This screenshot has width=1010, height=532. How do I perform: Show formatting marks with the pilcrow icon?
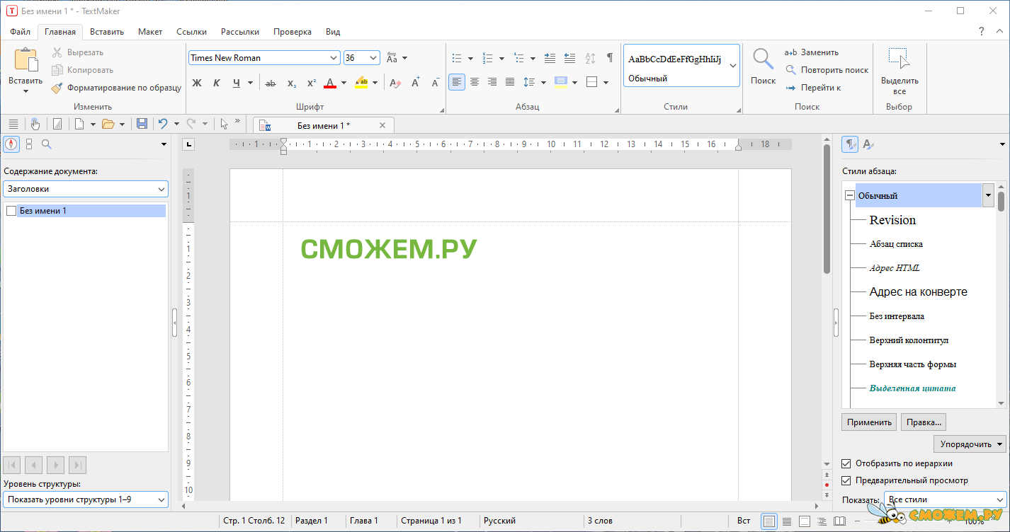[x=610, y=58]
